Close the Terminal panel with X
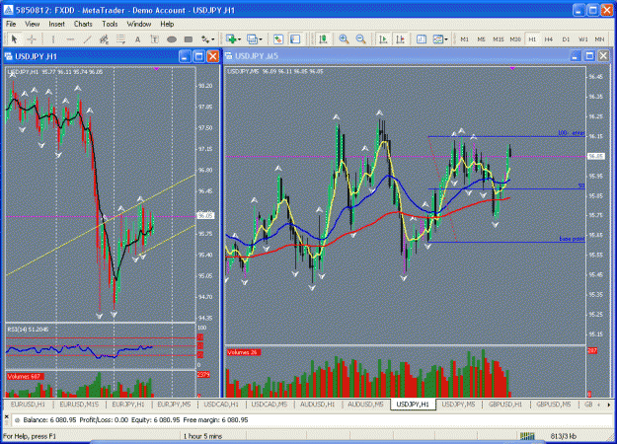 [6, 416]
